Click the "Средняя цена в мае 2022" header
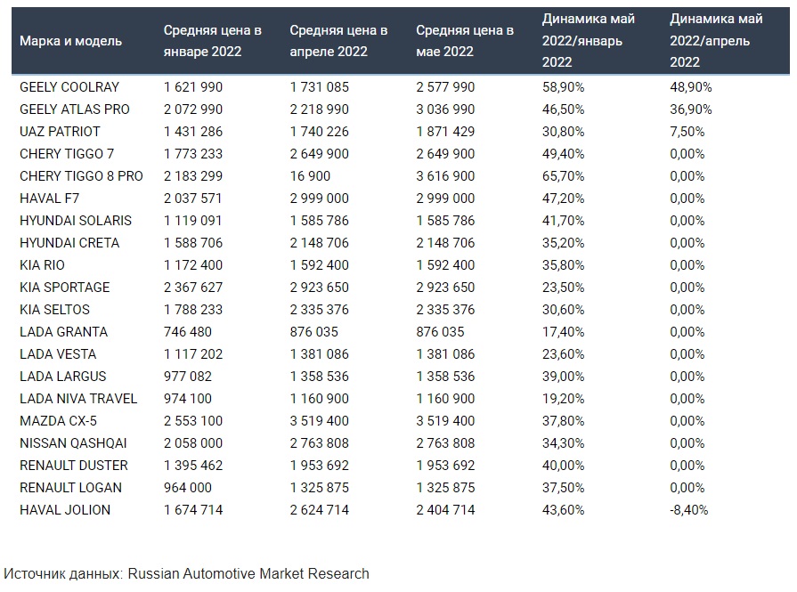This screenshot has width=797, height=592. pos(465,41)
